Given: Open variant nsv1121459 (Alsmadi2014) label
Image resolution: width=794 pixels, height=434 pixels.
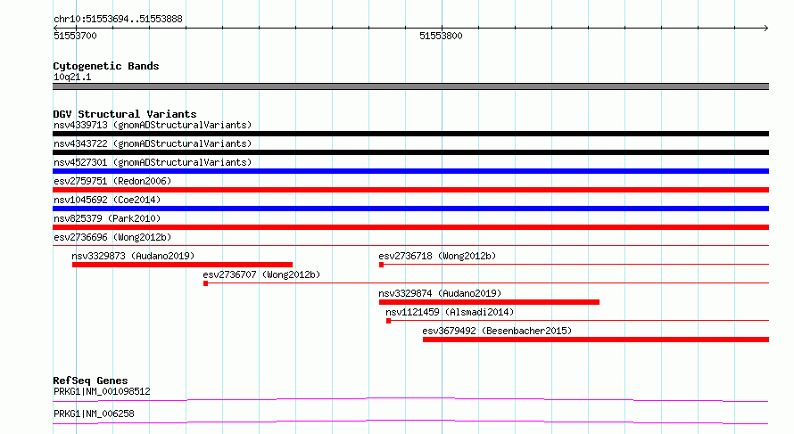Looking at the screenshot, I should (x=450, y=312).
